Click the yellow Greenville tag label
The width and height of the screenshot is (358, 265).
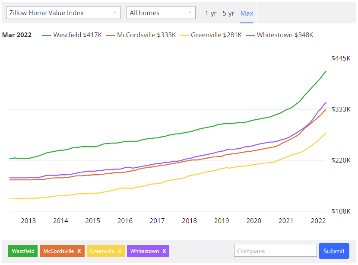pyautogui.click(x=102, y=251)
